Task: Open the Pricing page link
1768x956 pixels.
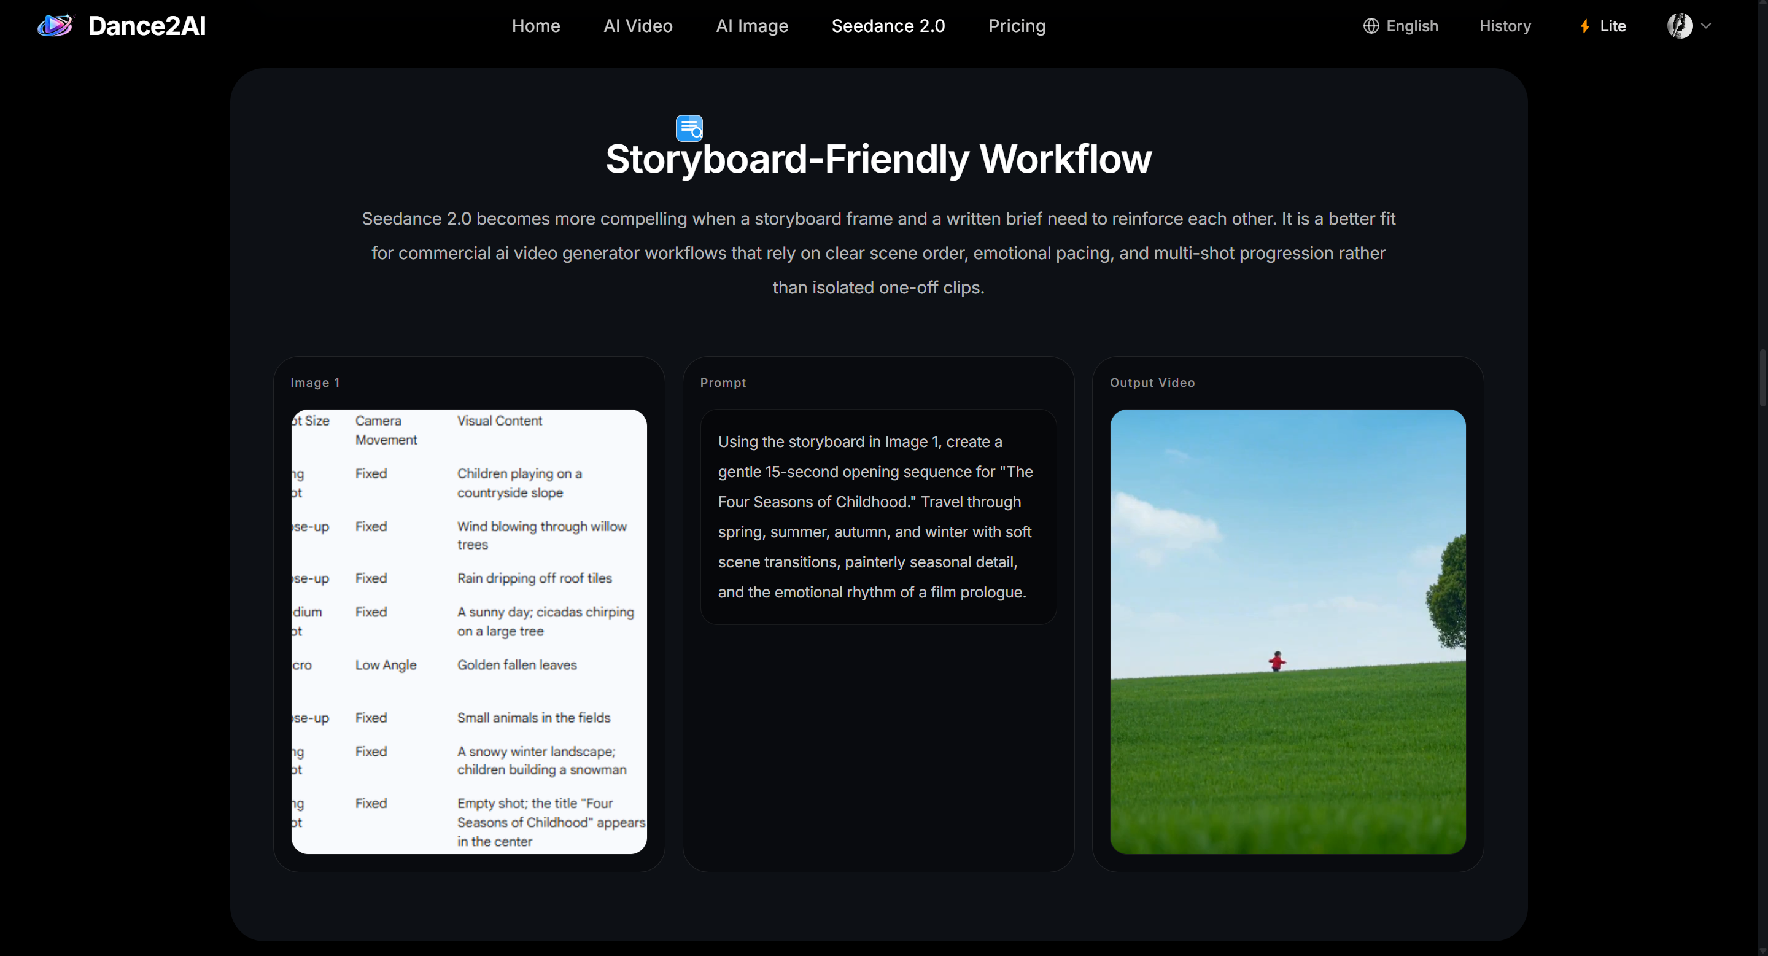Action: click(x=1017, y=26)
